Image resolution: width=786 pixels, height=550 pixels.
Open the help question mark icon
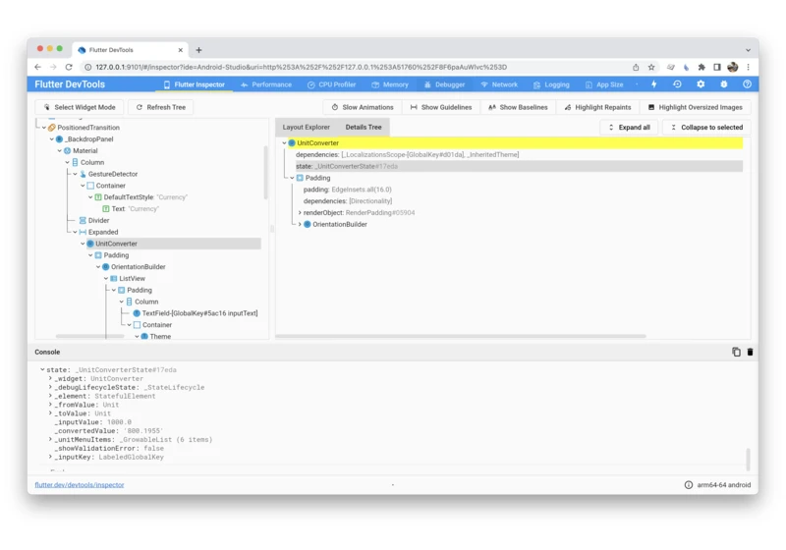(x=747, y=84)
